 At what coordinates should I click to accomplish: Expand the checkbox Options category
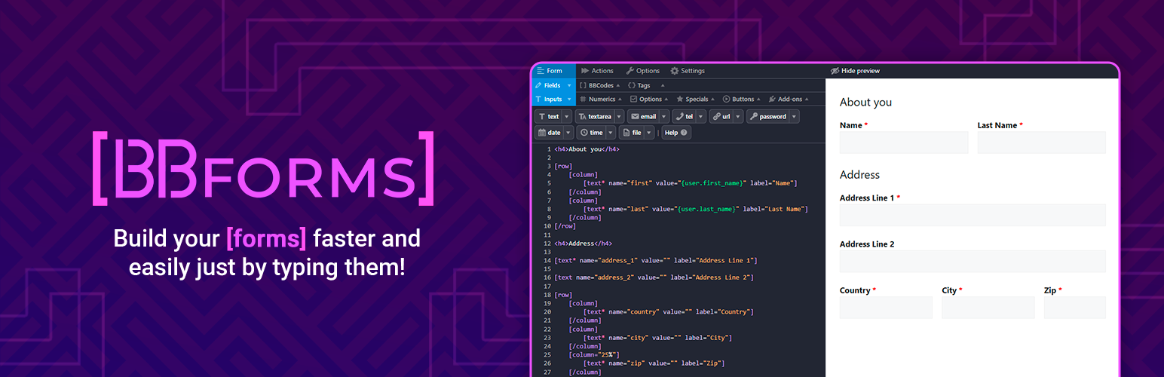[x=650, y=99]
